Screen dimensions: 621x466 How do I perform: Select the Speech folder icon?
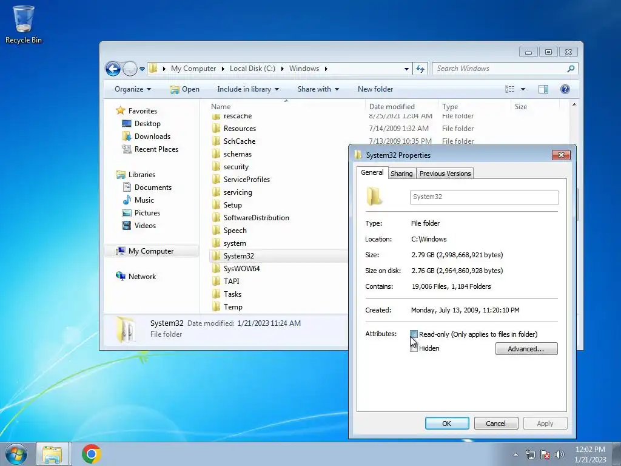pos(217,230)
